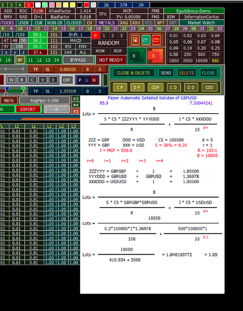
Task: Toggle the P mode button
Action: (80, 80)
